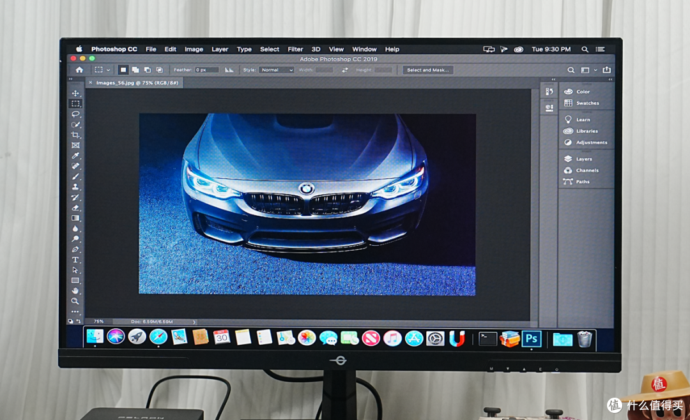This screenshot has height=420, width=690.
Task: Click the Photoshop icon in Dock
Action: point(532,339)
